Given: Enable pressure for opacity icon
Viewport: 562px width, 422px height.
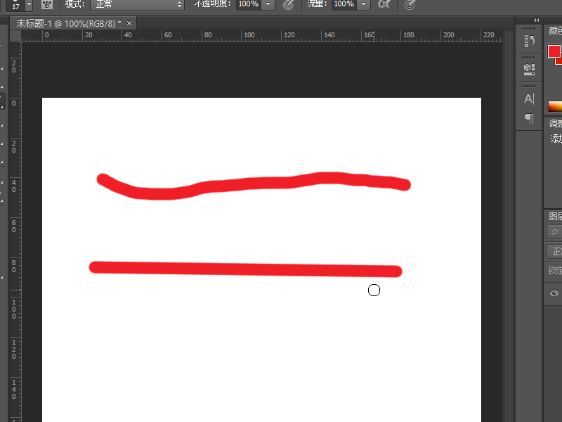Looking at the screenshot, I should [287, 5].
